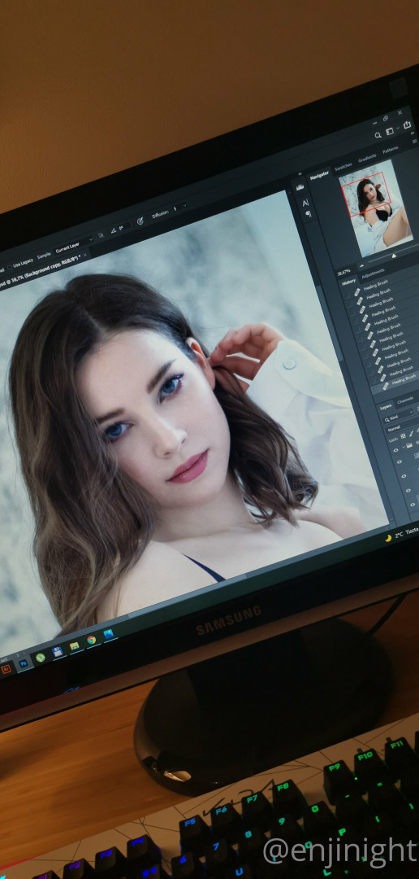Open the Adjustments tab
Viewport: 419px width, 879px height.
point(374,273)
